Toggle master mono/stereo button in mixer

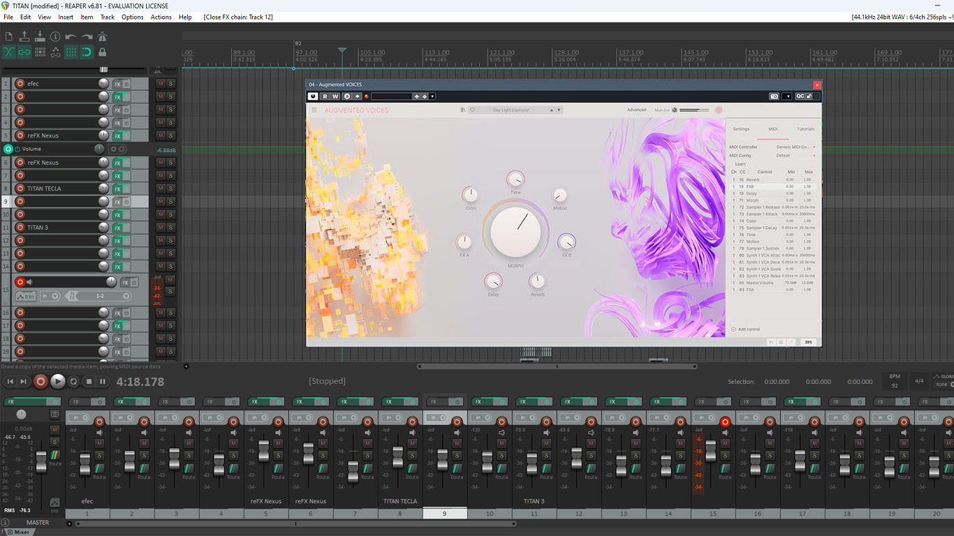pos(54,414)
